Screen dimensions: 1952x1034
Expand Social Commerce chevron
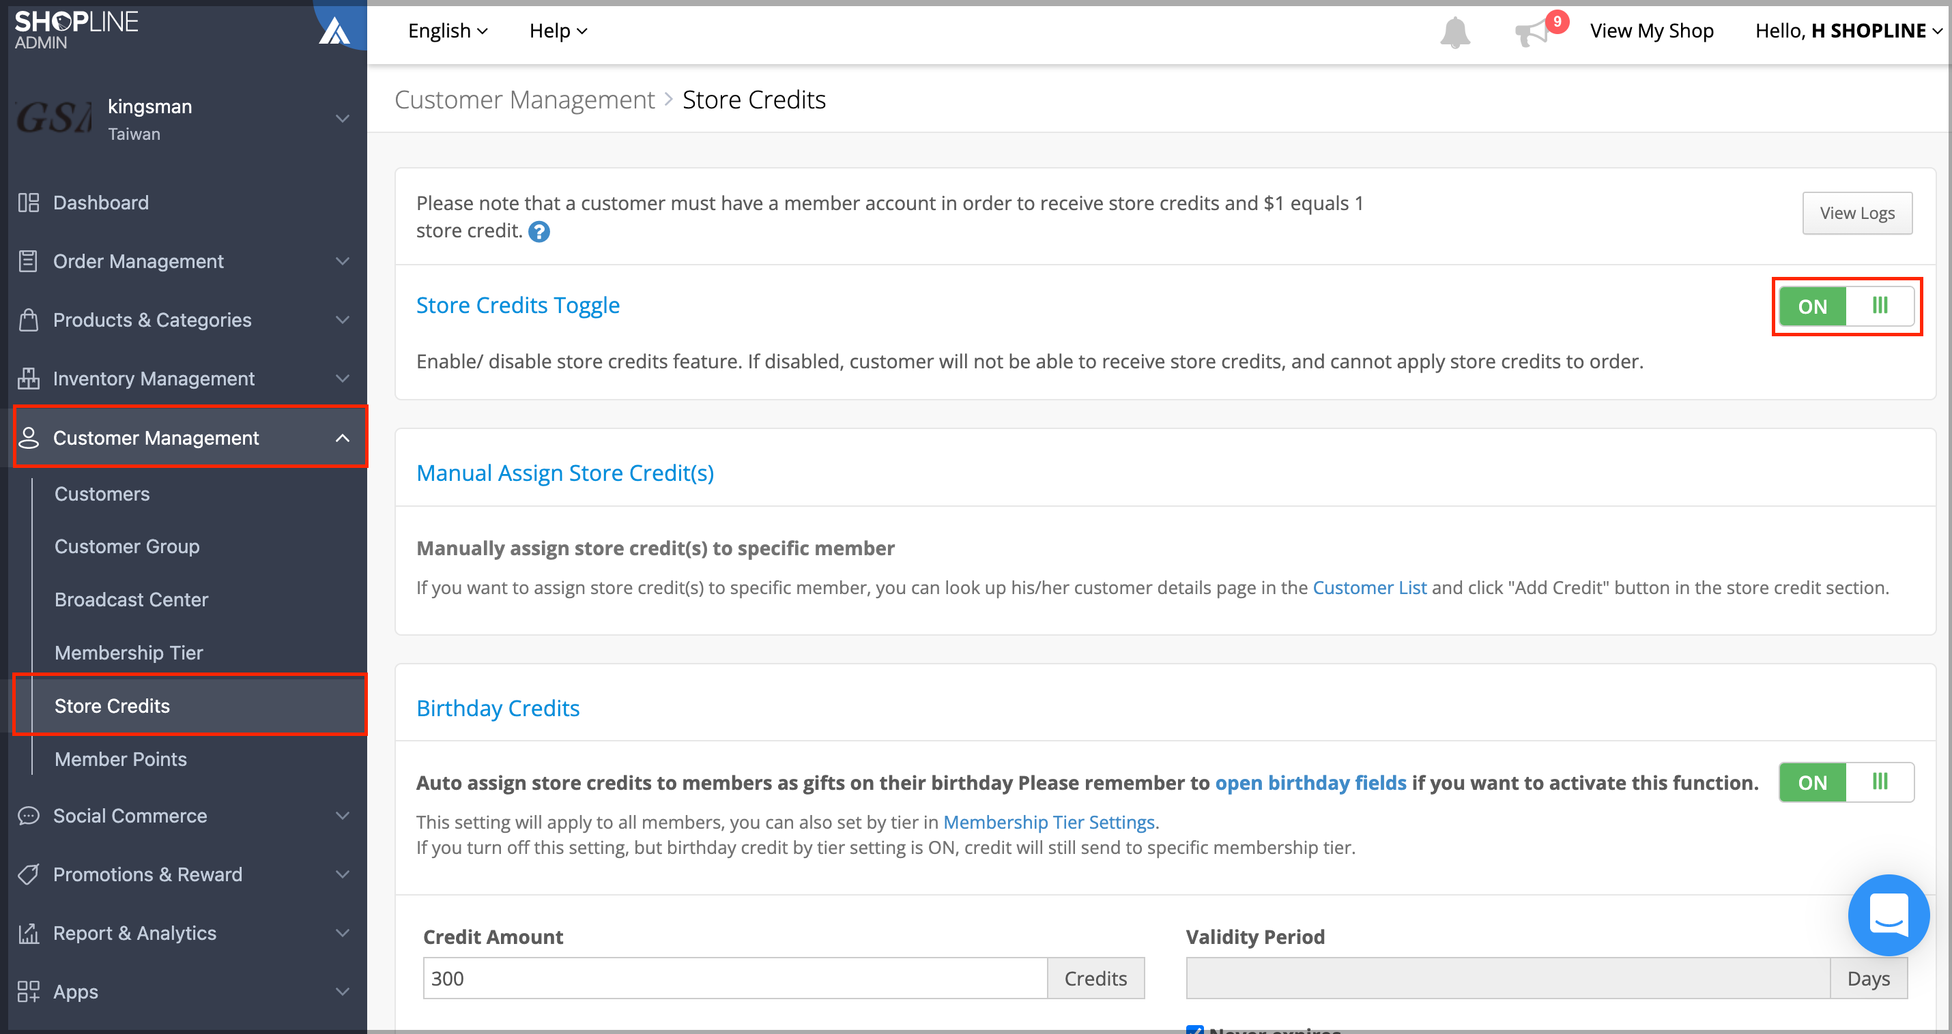pyautogui.click(x=343, y=815)
